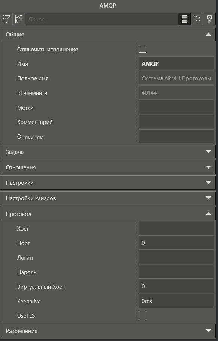
Task: Click the Порт value field
Action: [176, 243]
